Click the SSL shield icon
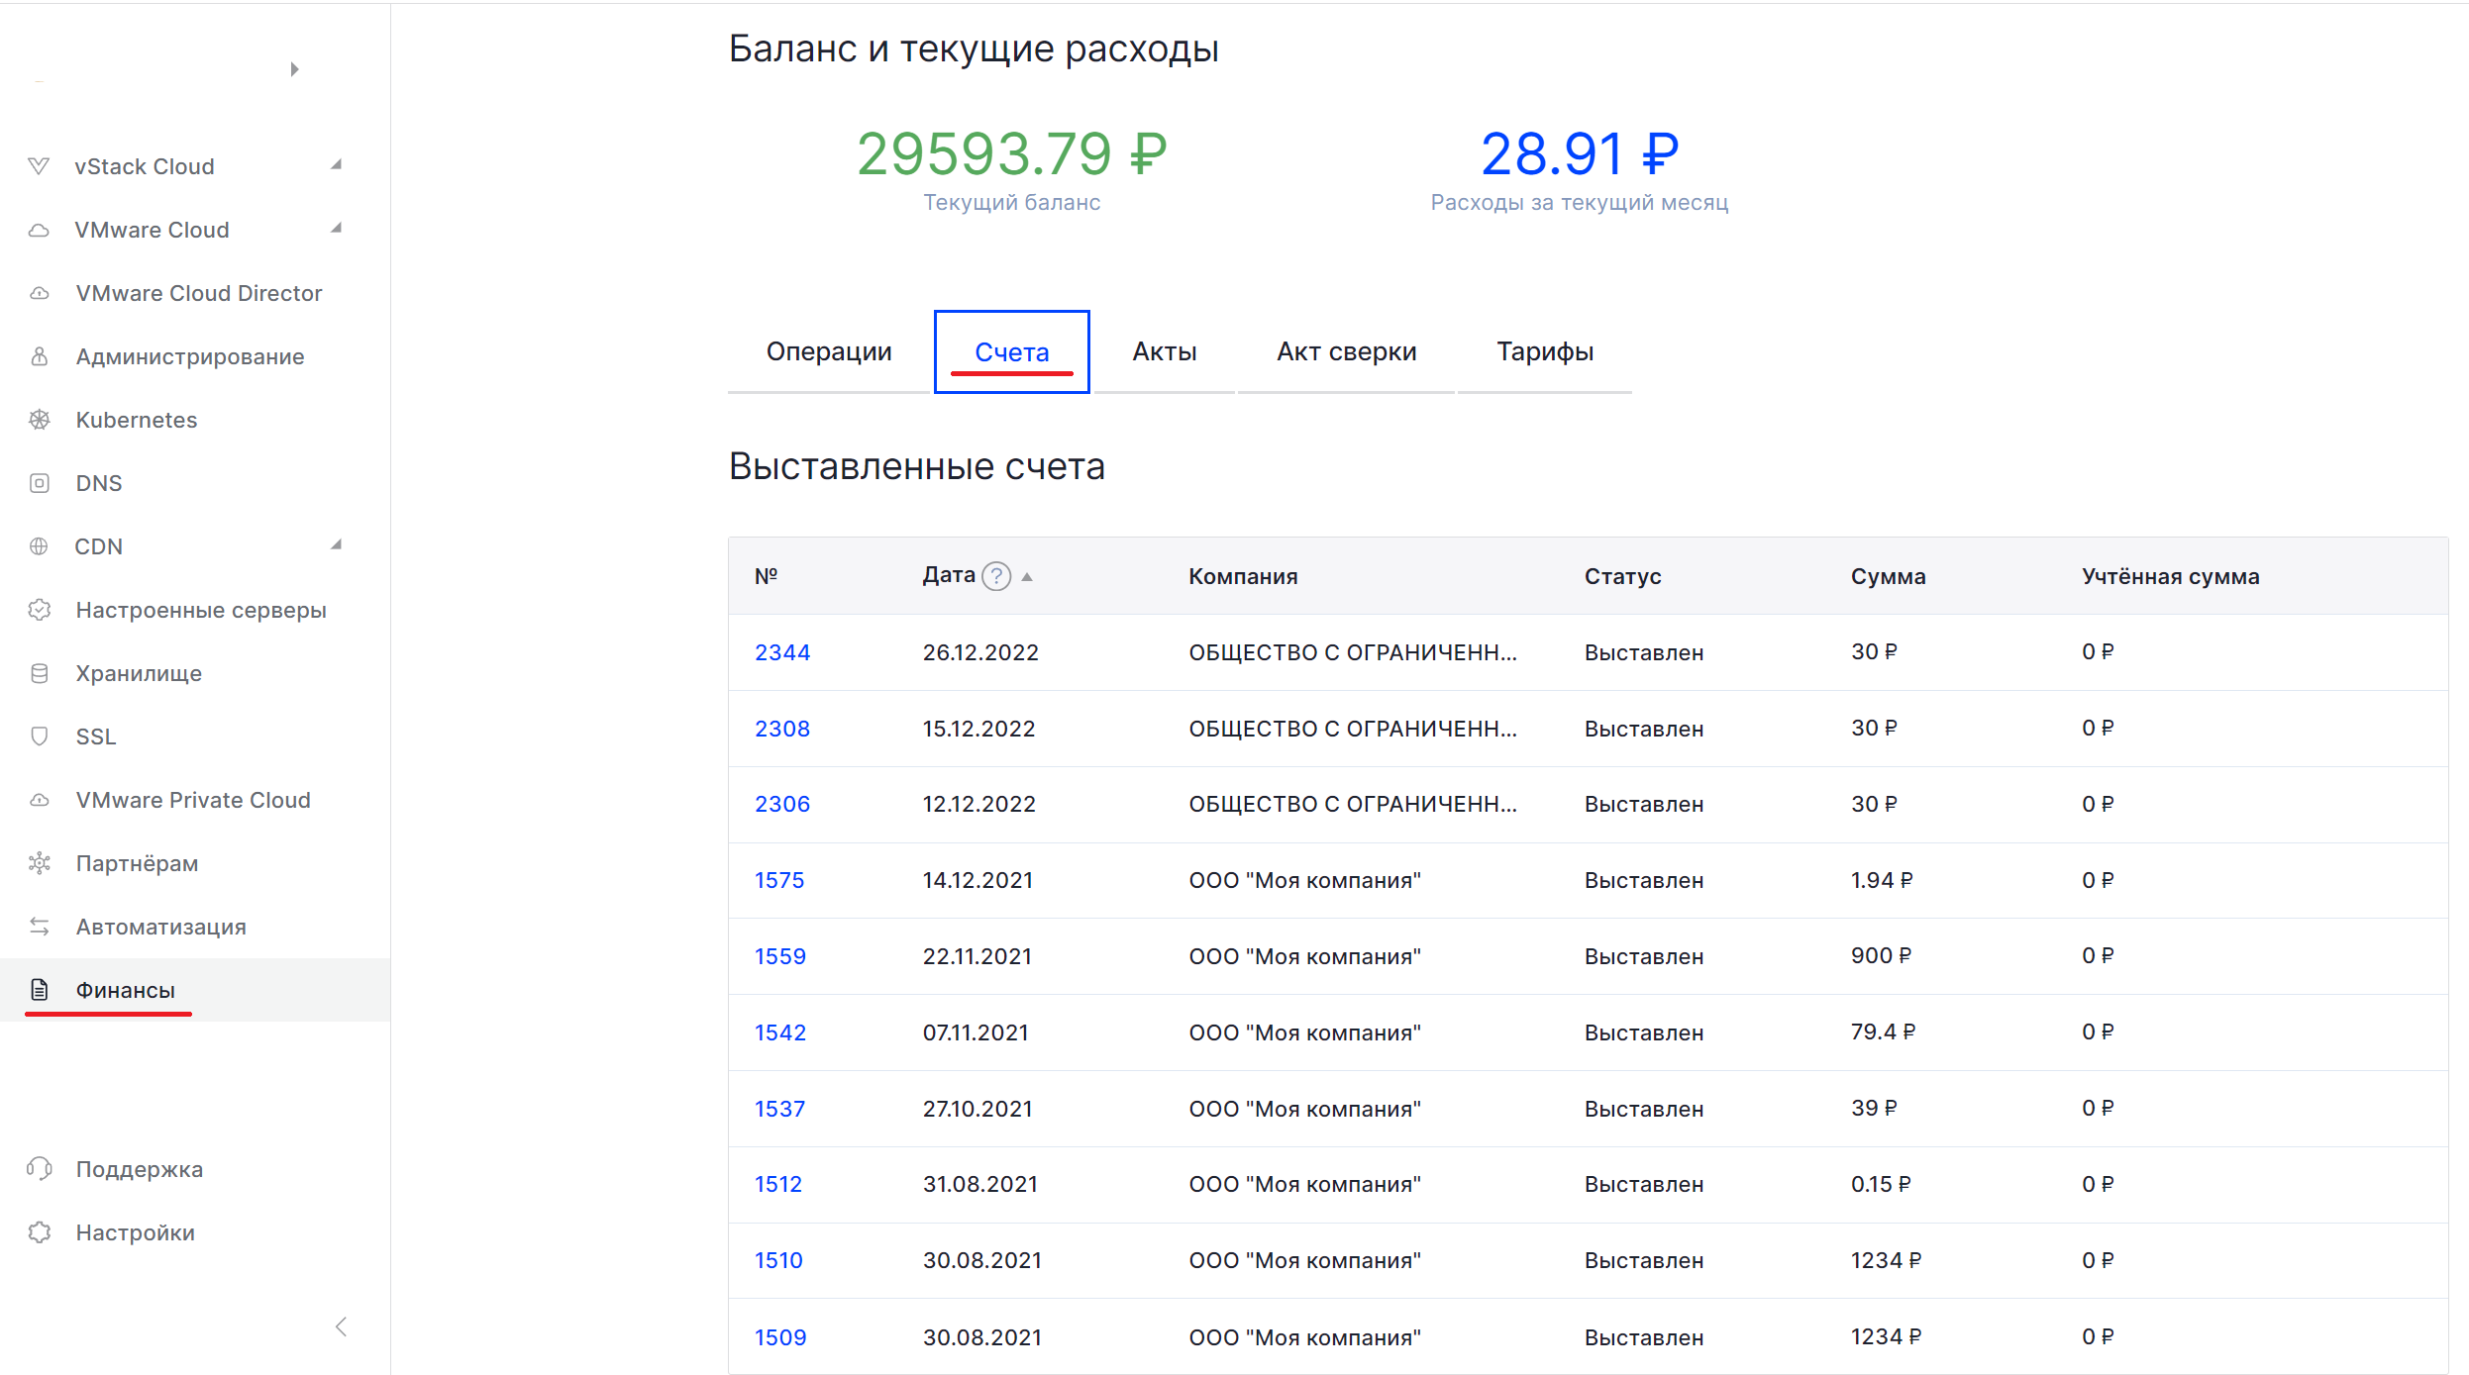This screenshot has width=2469, height=1375. 39,737
